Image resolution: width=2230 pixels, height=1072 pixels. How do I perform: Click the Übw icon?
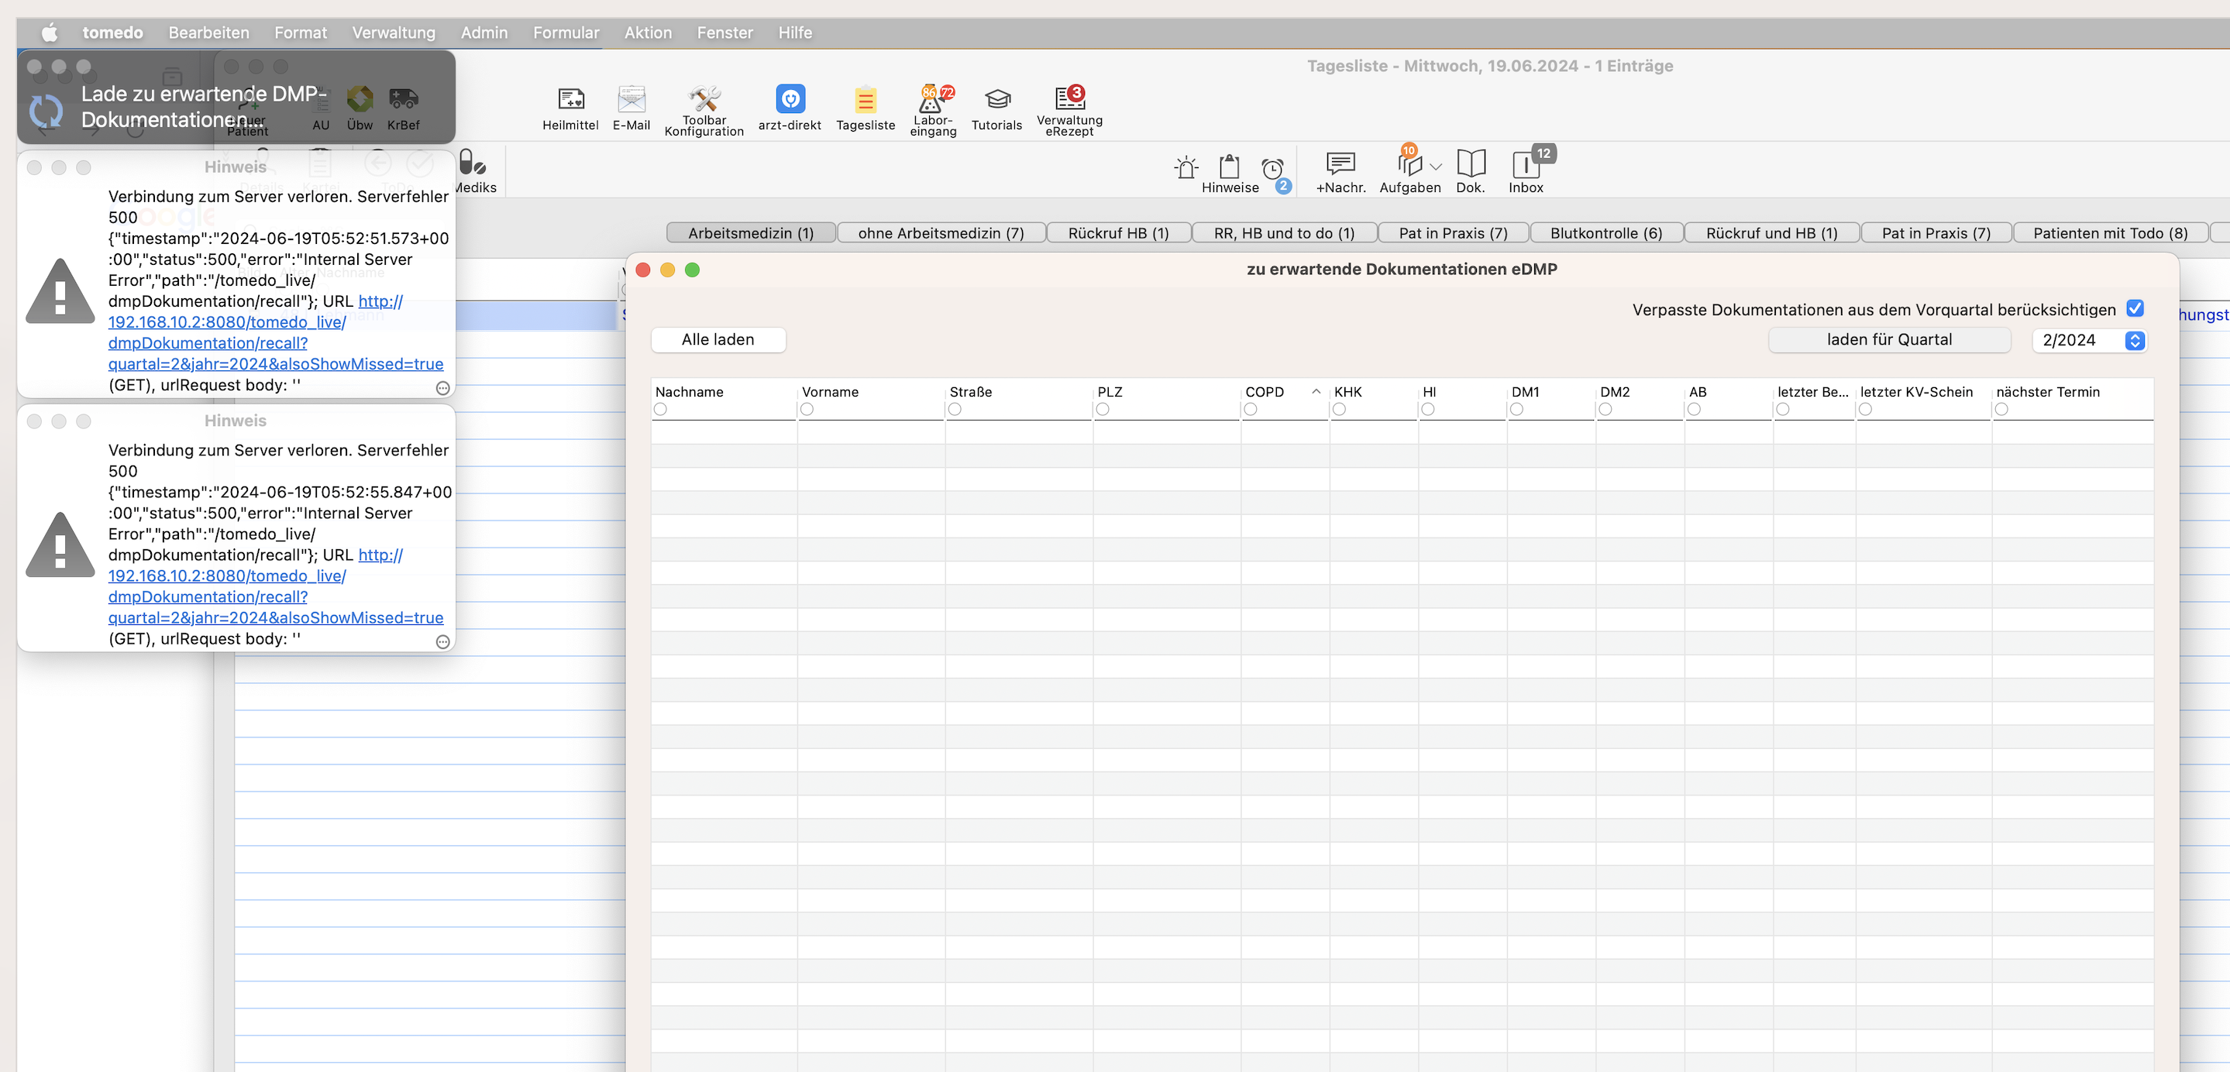(x=360, y=108)
